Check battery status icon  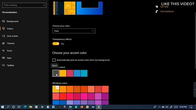[x=163, y=107]
